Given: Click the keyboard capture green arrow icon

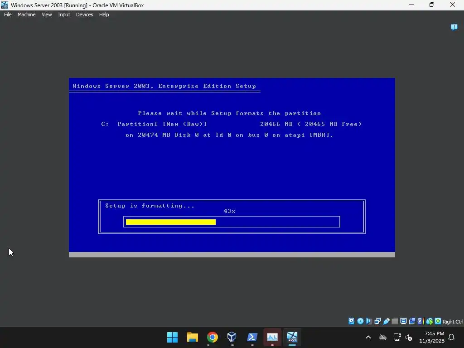Looking at the screenshot, I should pos(438,321).
